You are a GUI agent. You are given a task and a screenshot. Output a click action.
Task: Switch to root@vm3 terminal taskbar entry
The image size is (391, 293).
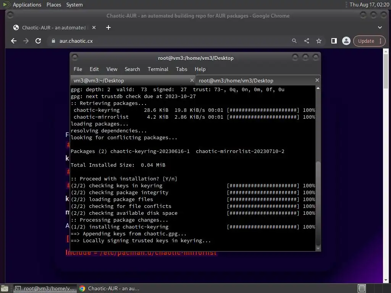(x=45, y=288)
